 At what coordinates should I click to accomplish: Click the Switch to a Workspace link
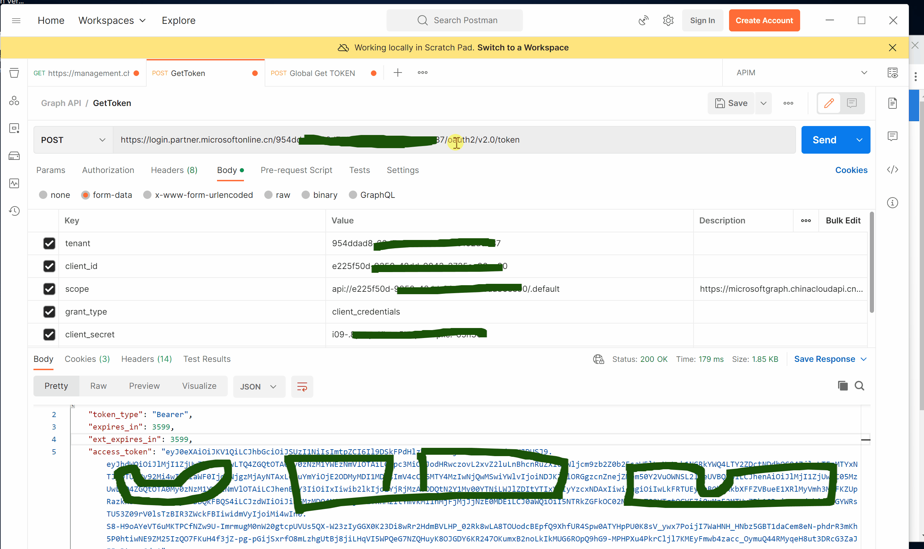(523, 48)
